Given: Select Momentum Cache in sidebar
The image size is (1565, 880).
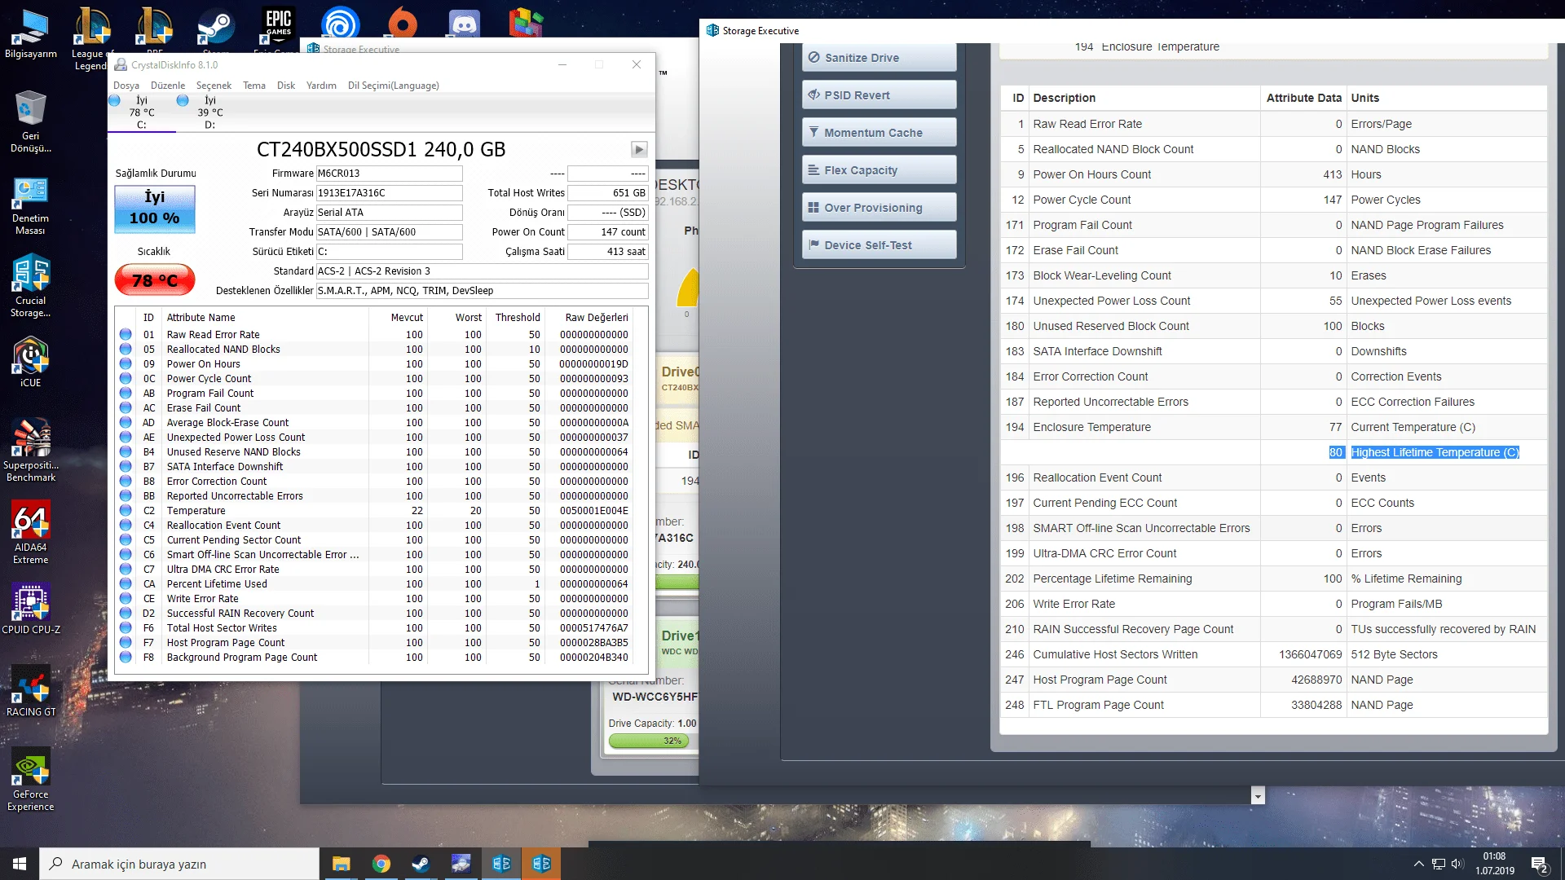Looking at the screenshot, I should pos(879,133).
